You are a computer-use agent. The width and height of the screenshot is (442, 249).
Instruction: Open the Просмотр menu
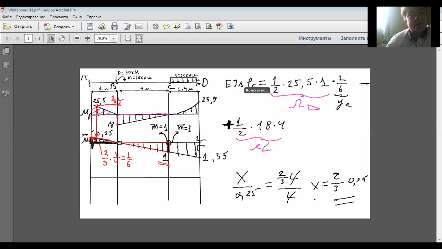click(59, 17)
